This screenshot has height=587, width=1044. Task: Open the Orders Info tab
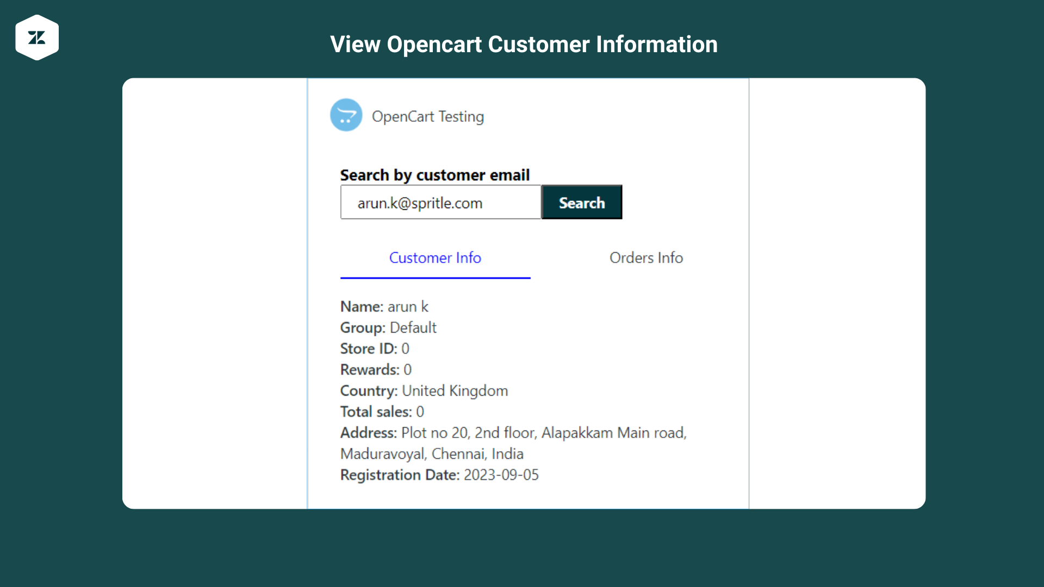[646, 258]
